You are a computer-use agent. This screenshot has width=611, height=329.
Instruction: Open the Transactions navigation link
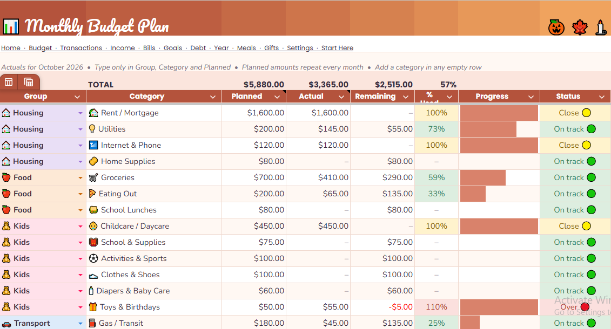tap(81, 48)
